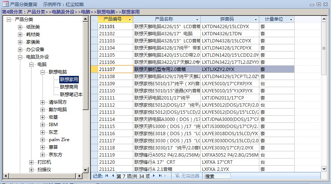
Task: Click the tree panel vertical scroll thumb
Action: click(x=85, y=66)
